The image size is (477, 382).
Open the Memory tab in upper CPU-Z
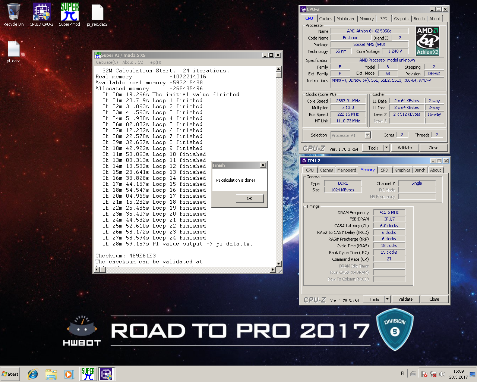[x=367, y=19]
